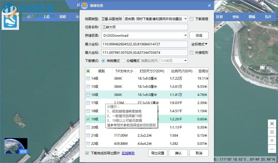Click the 新建任务 globe icon in dialog header

(84, 5)
